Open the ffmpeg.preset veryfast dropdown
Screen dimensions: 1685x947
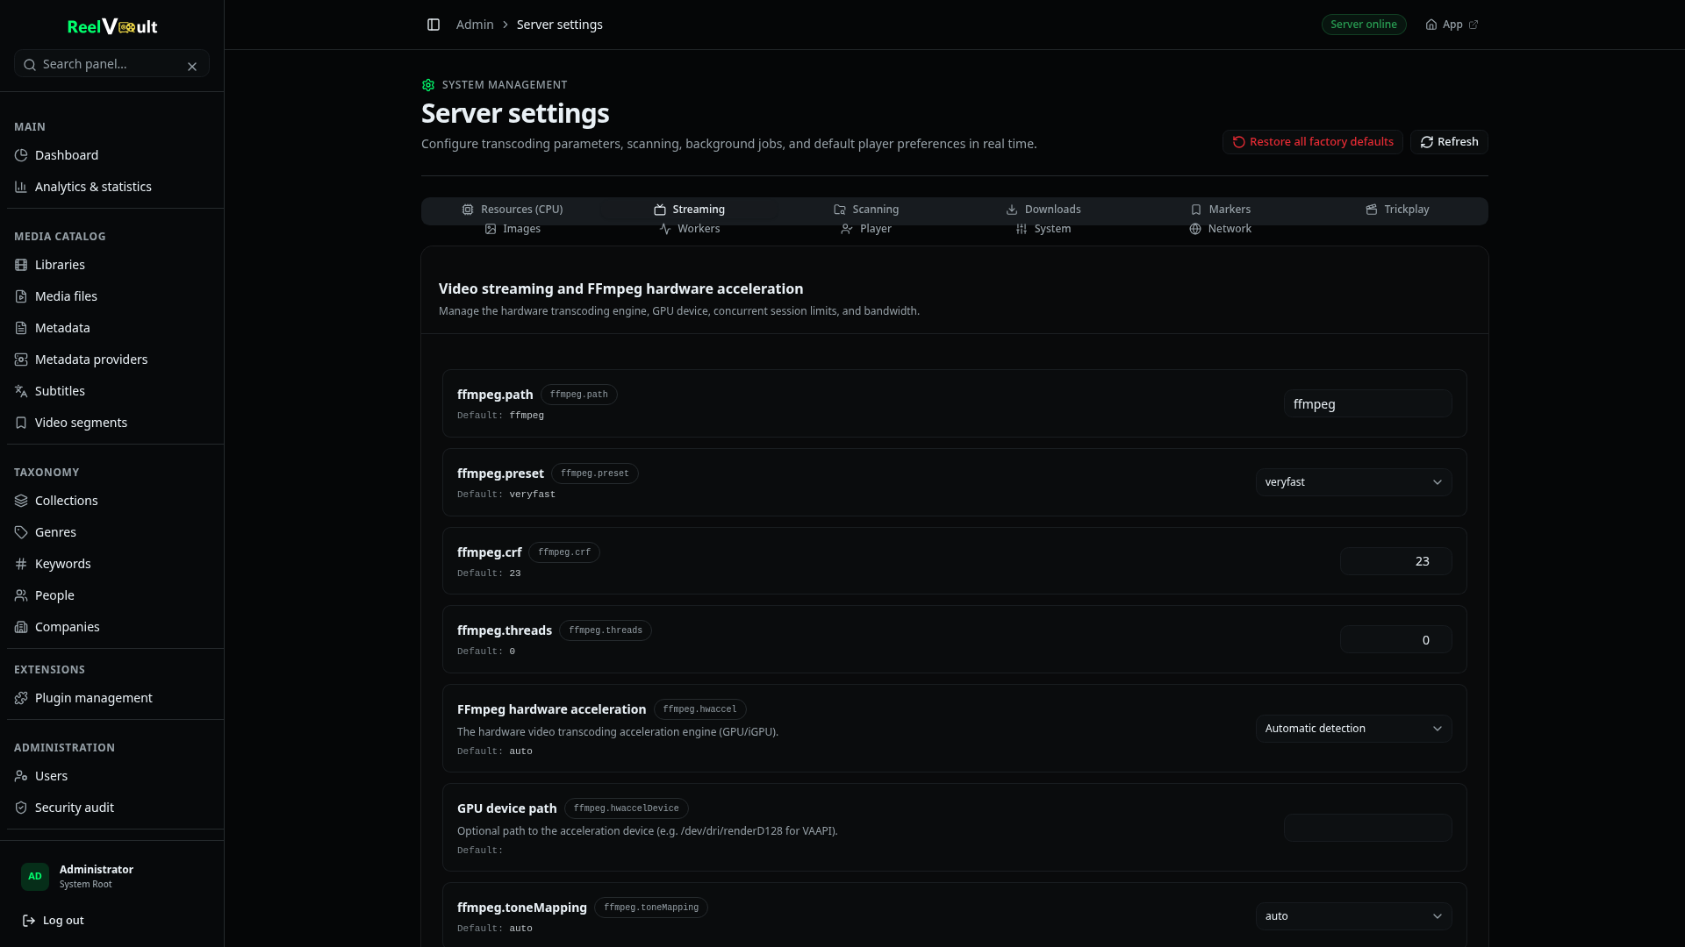[1353, 482]
